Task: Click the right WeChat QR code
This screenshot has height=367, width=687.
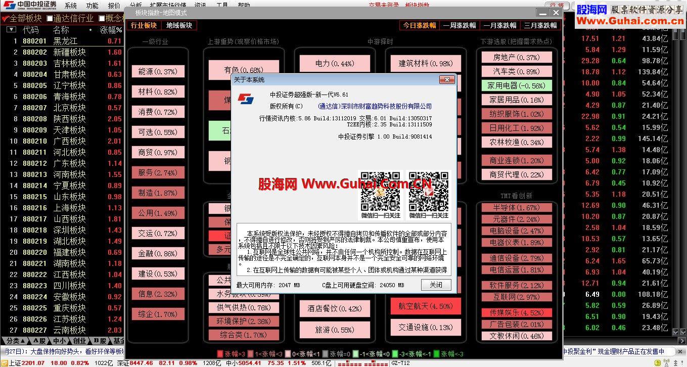Action: pyautogui.click(x=428, y=192)
